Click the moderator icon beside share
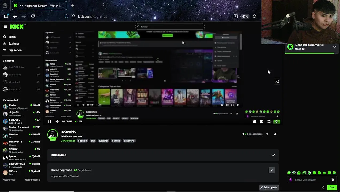The height and width of the screenshot is (192, 340). 275,134
